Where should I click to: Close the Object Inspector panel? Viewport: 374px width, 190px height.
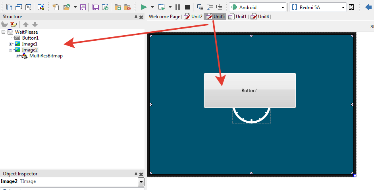(x=141, y=174)
